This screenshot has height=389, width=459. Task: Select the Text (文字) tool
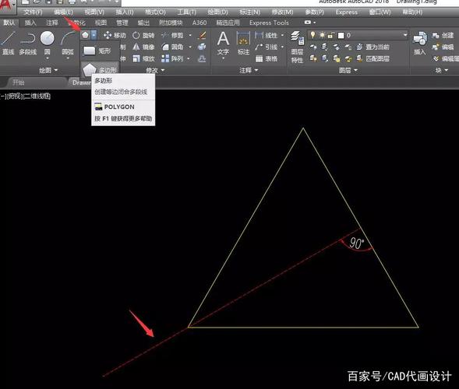pyautogui.click(x=223, y=44)
